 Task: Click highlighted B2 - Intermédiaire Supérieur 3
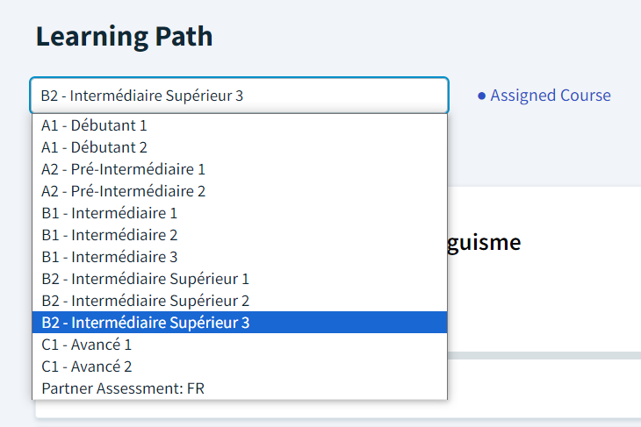(x=145, y=323)
